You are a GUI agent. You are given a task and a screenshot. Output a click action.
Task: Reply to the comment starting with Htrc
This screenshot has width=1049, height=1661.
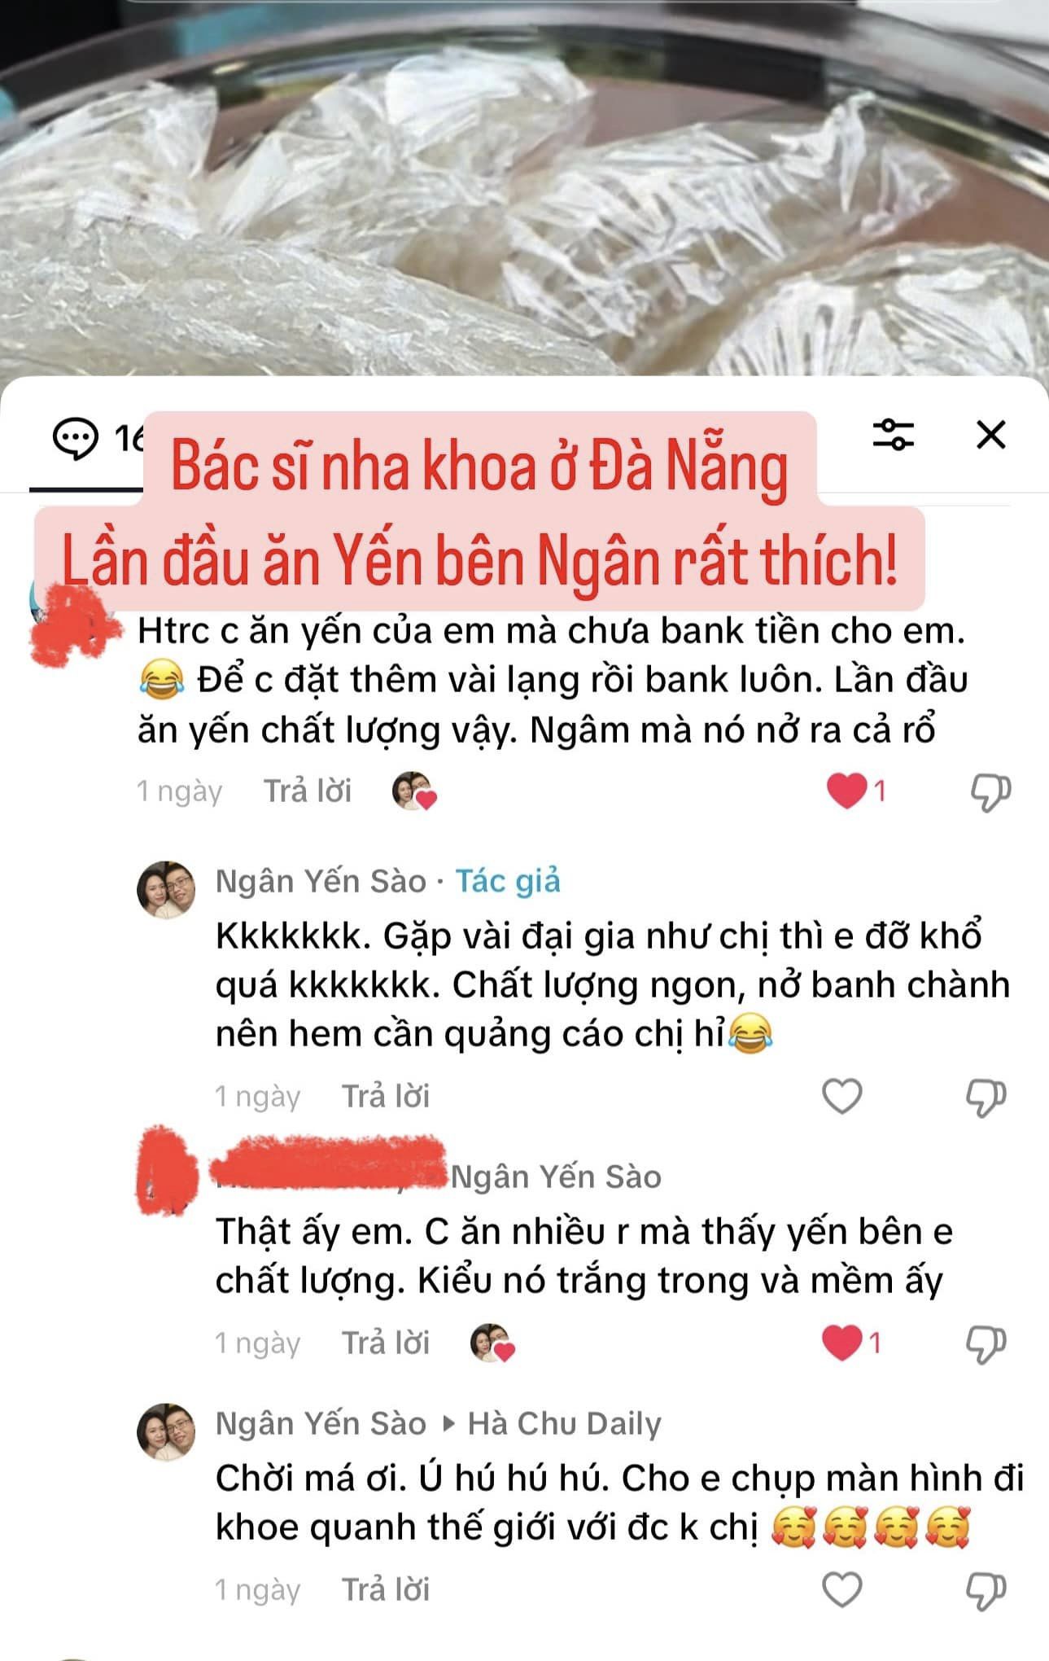click(307, 791)
